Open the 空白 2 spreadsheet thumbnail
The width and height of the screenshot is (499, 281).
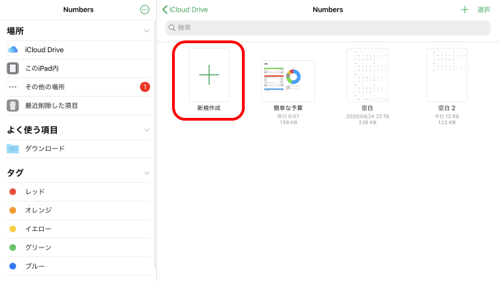click(447, 75)
